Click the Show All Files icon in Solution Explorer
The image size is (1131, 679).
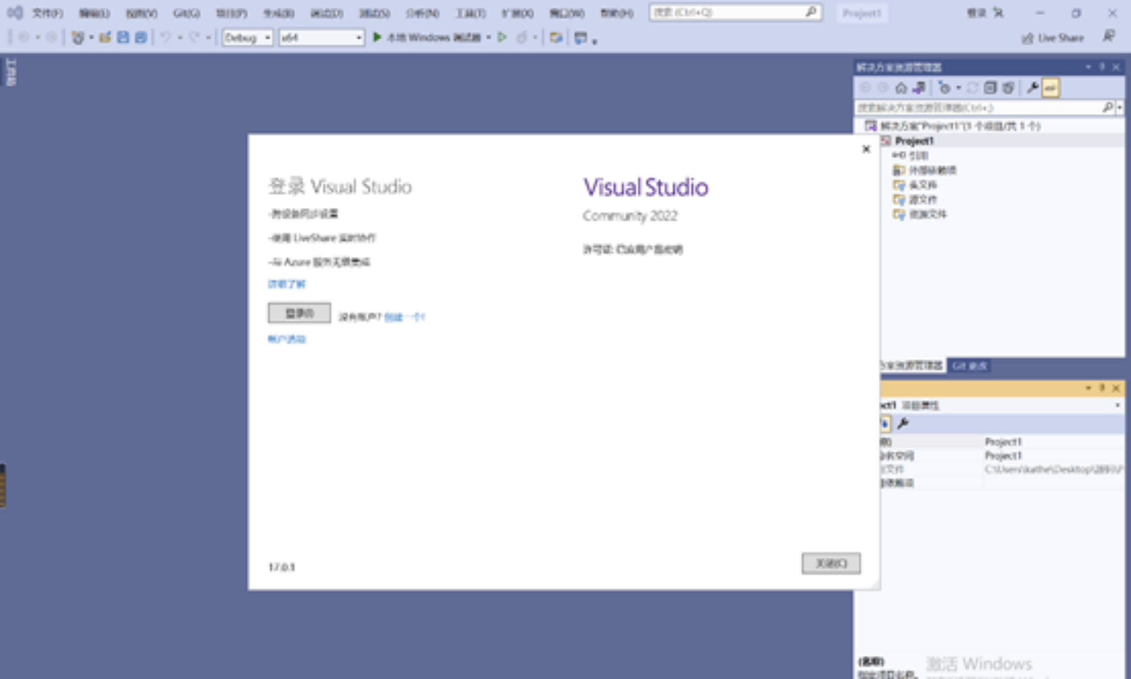click(x=1008, y=88)
